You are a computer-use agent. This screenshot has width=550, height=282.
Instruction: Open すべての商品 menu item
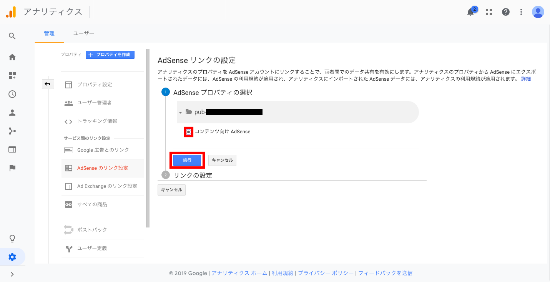pyautogui.click(x=102, y=204)
